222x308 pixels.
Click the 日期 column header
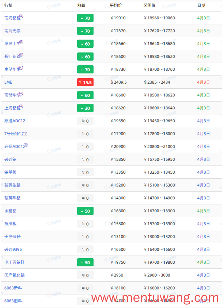(201, 5)
